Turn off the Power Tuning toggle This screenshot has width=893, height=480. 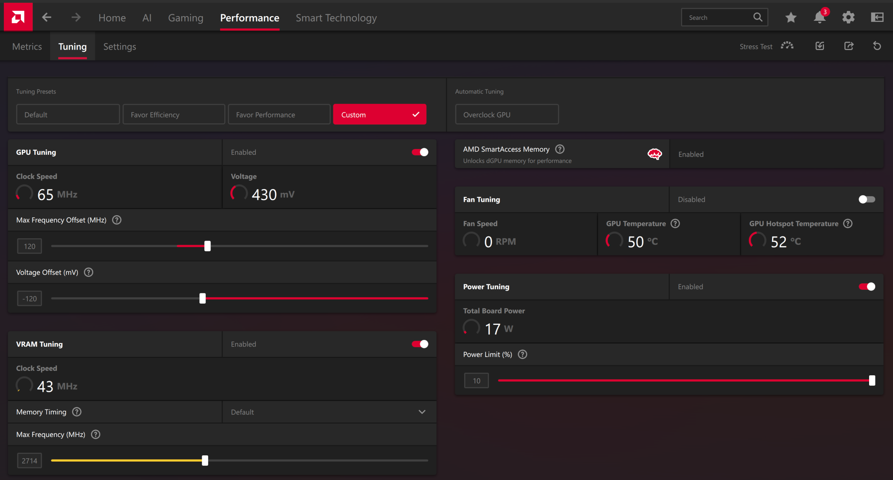867,287
